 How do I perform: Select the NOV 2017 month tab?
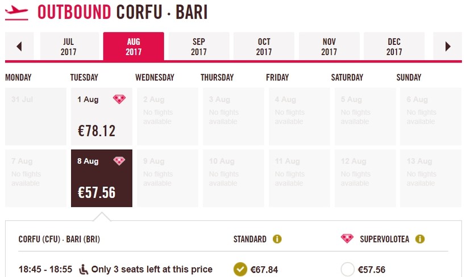[329, 47]
